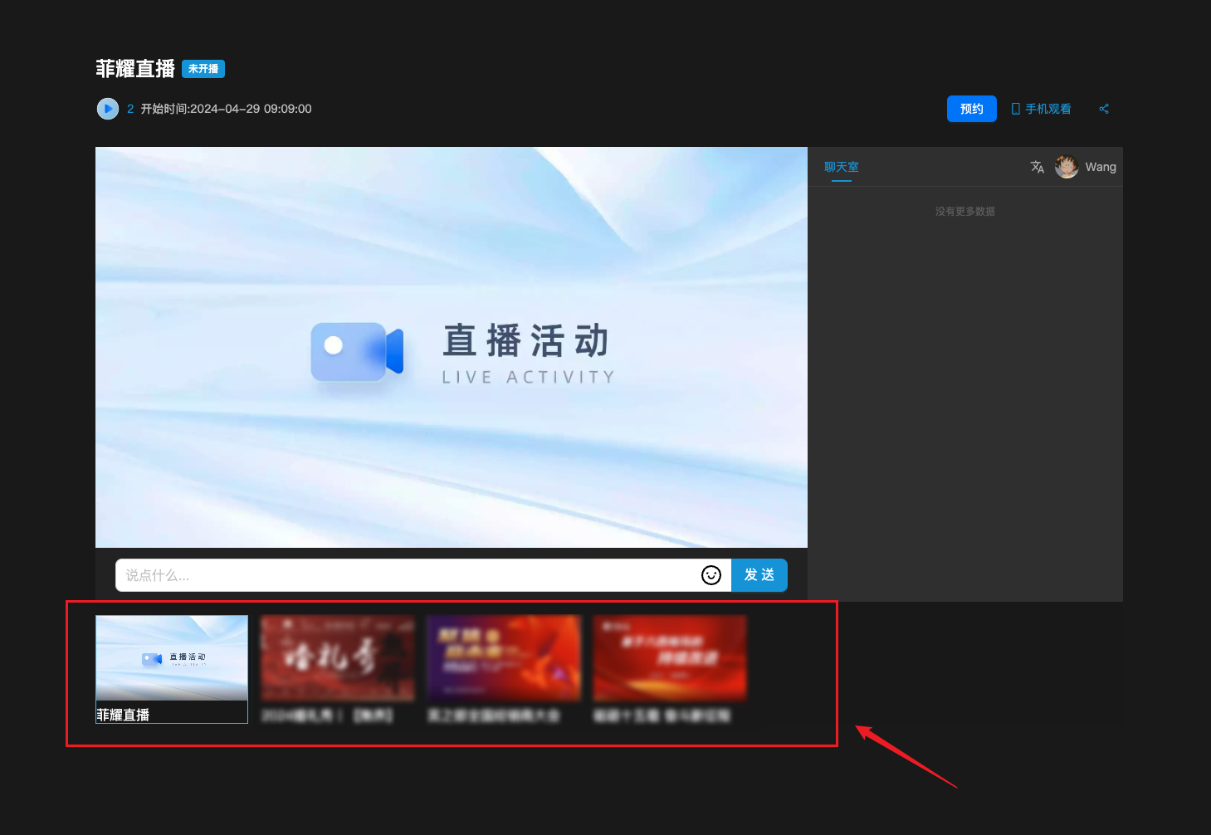Click the 未开播 status badge
Image resolution: width=1211 pixels, height=835 pixels.
click(x=203, y=69)
